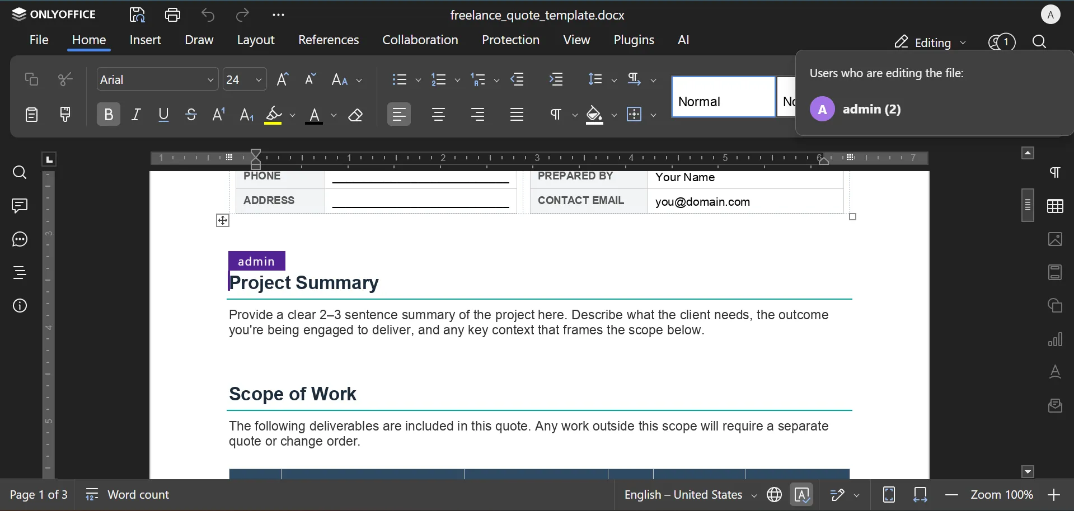Apply black font color

pos(315,115)
